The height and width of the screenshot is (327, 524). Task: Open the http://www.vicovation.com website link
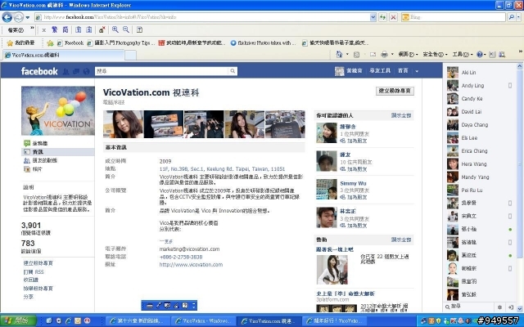(191, 265)
